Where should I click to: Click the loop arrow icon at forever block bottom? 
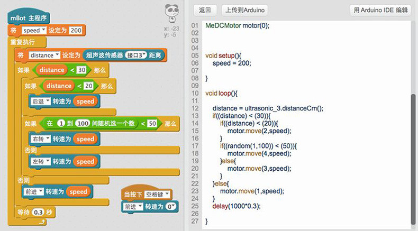pyautogui.click(x=42, y=222)
